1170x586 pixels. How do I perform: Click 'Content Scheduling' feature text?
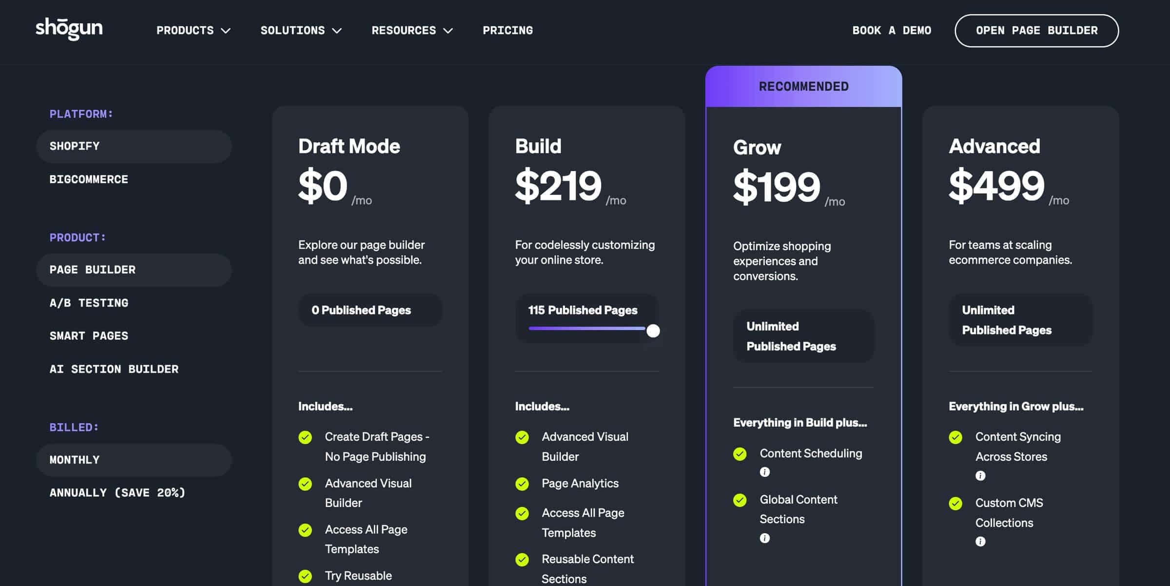click(811, 453)
